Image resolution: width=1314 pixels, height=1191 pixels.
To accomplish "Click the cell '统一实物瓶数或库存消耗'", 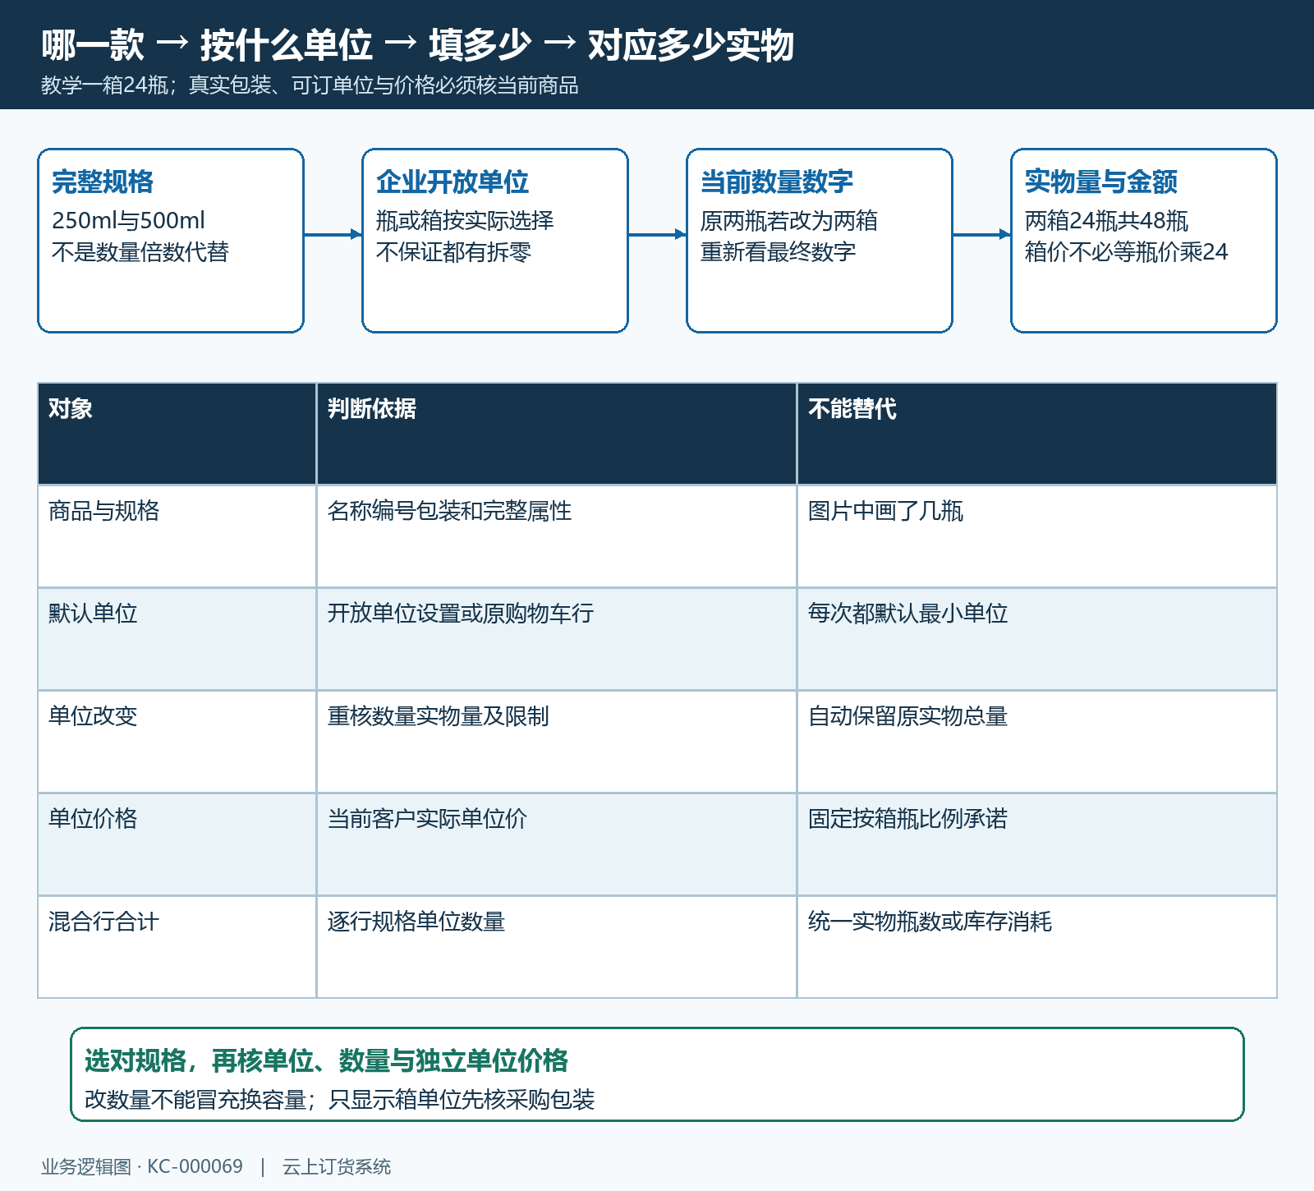I will (1037, 947).
